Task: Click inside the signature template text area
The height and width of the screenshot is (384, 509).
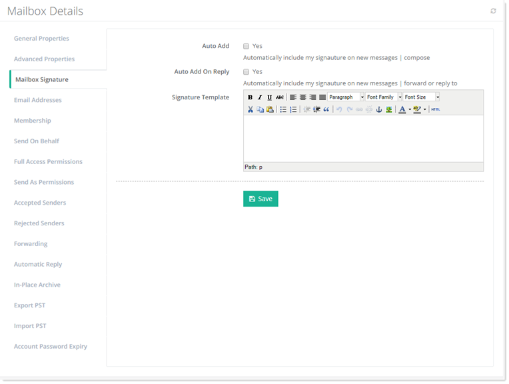Action: coord(363,138)
